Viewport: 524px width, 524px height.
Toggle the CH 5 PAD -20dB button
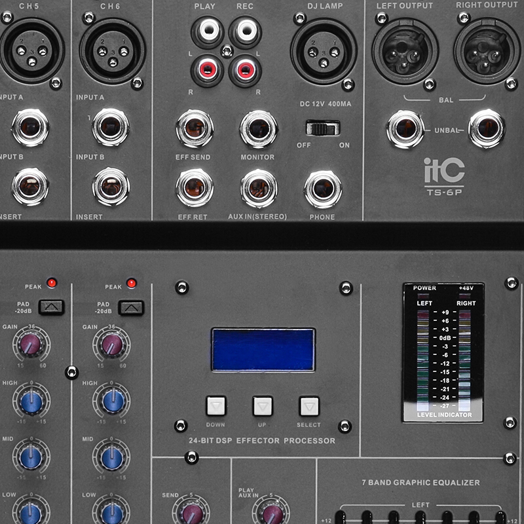pyautogui.click(x=50, y=306)
